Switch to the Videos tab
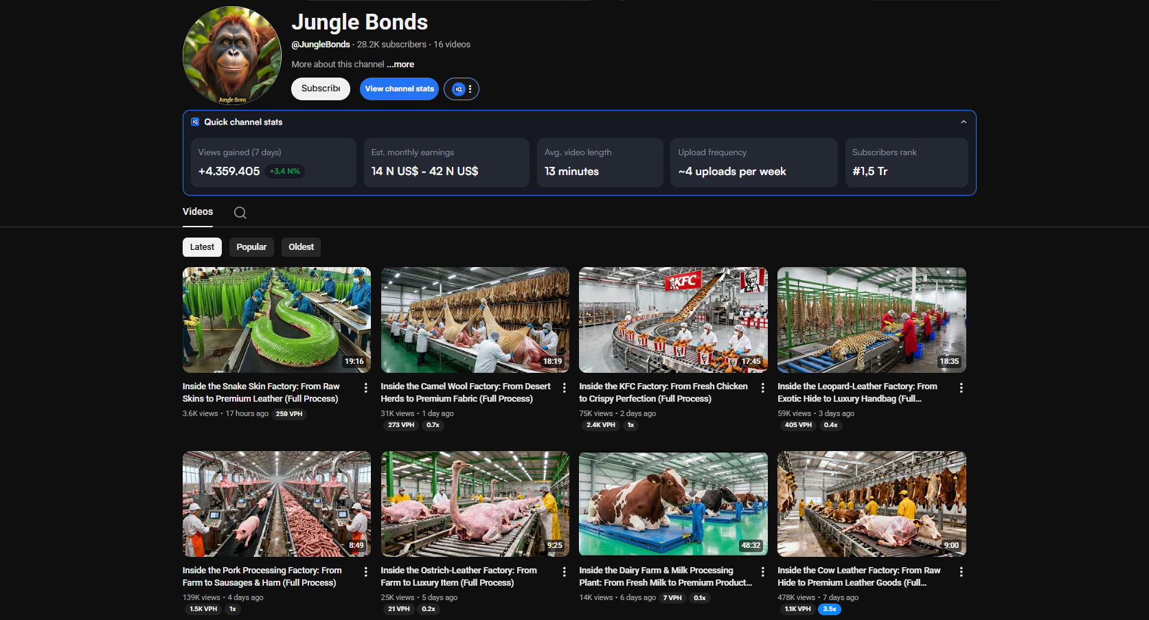1149x620 pixels. (x=198, y=212)
